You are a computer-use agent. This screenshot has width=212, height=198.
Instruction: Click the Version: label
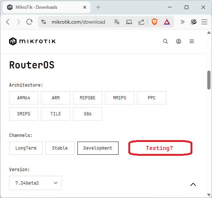tap(19, 170)
